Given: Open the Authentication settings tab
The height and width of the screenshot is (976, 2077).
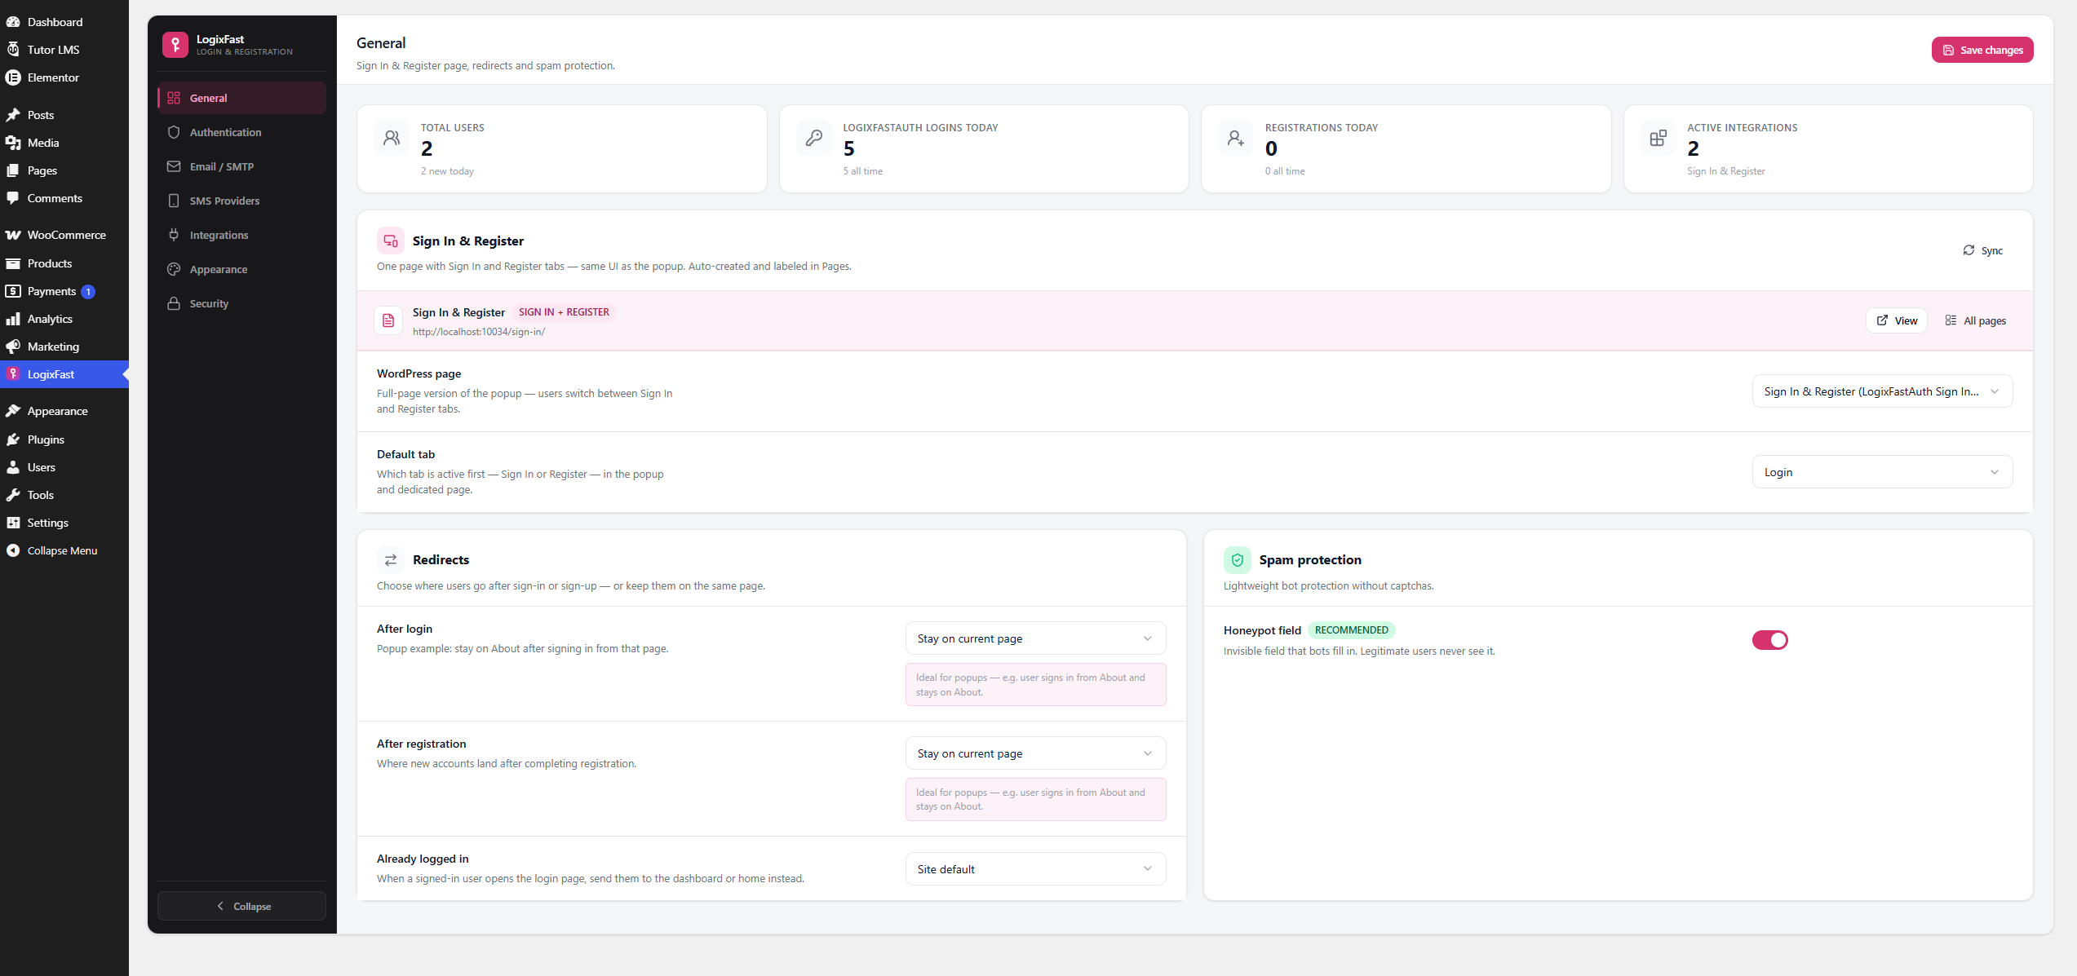Looking at the screenshot, I should [241, 132].
